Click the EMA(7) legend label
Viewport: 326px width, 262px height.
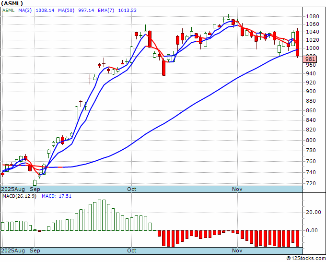106,10
